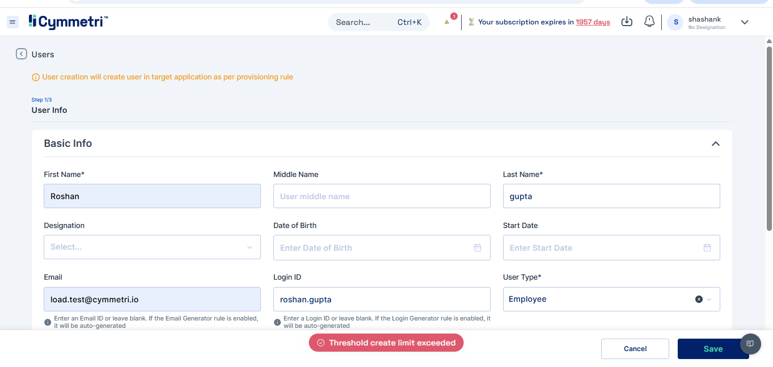Open Start Date calendar picker icon
The height and width of the screenshot is (367, 773).
(x=707, y=248)
